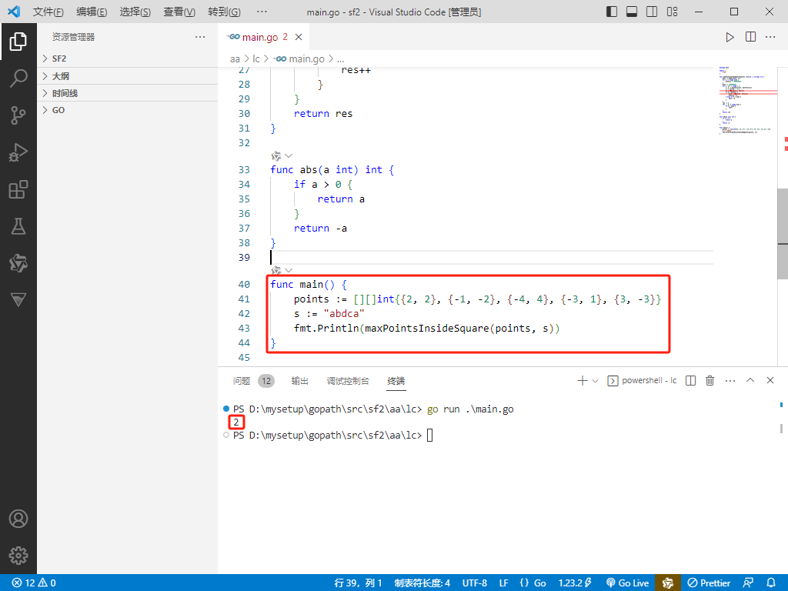Viewport: 788px width, 591px height.
Task: Change the UTF-8 file encoding
Action: pyautogui.click(x=474, y=583)
